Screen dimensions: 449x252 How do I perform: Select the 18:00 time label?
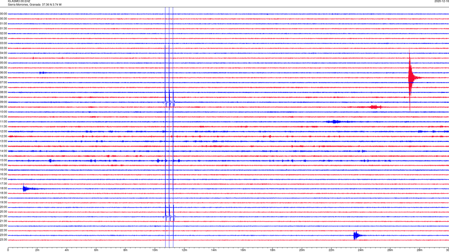point(3,189)
